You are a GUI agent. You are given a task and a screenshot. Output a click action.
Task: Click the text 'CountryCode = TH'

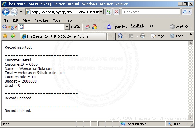pos(20,77)
